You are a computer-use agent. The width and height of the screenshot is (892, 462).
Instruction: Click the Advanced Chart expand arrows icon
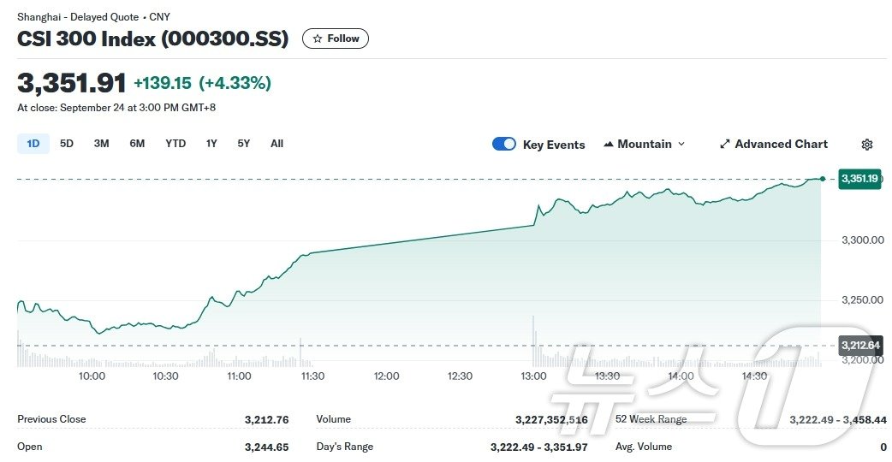click(x=724, y=144)
